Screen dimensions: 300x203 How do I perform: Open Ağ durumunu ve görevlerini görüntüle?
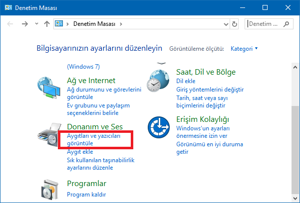(104, 93)
